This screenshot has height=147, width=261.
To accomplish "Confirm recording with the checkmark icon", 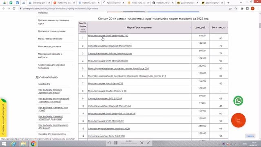I will coord(148,143).
